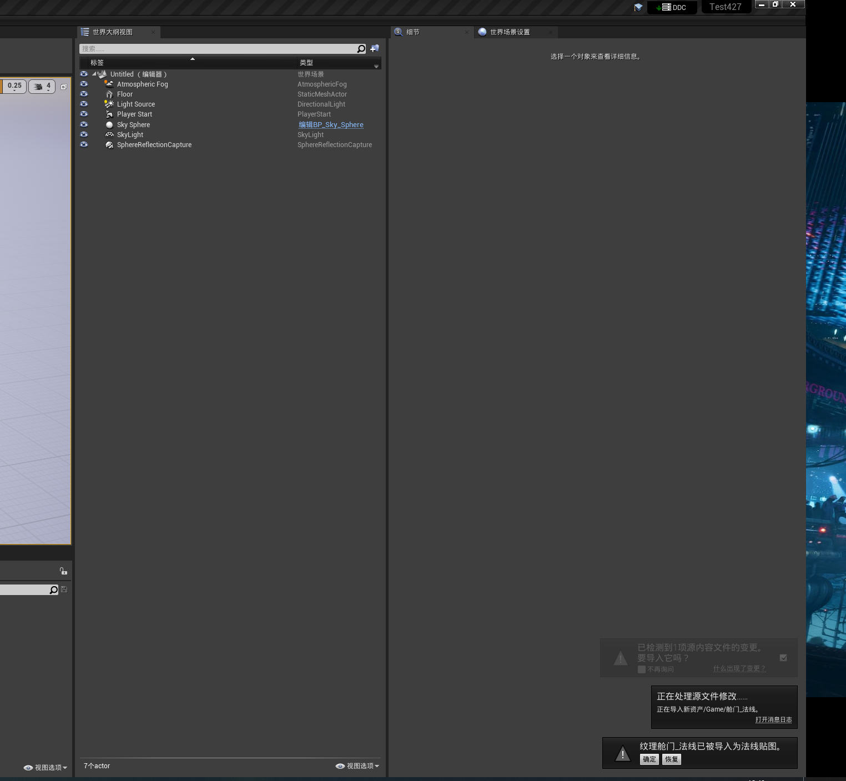This screenshot has height=781, width=846.
Task: Click the DDC status button
Action: (672, 7)
